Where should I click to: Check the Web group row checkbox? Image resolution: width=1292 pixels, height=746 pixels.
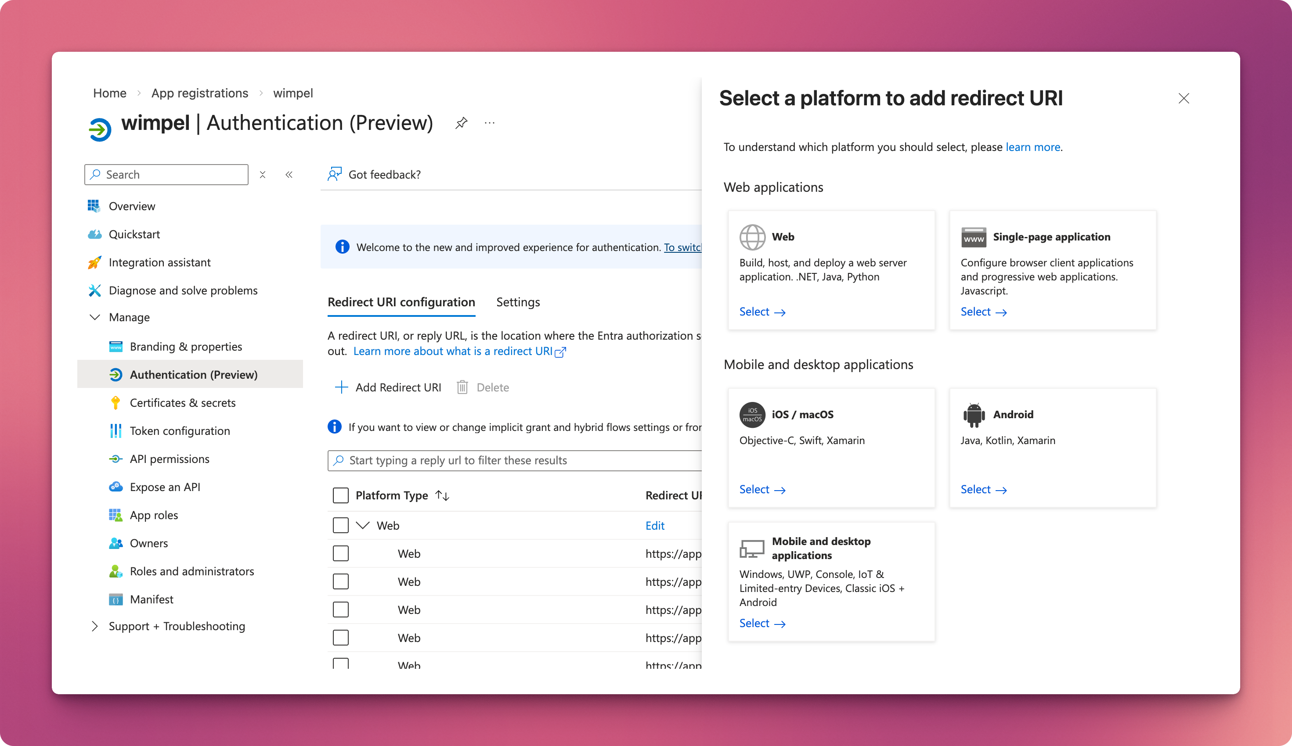pos(340,526)
